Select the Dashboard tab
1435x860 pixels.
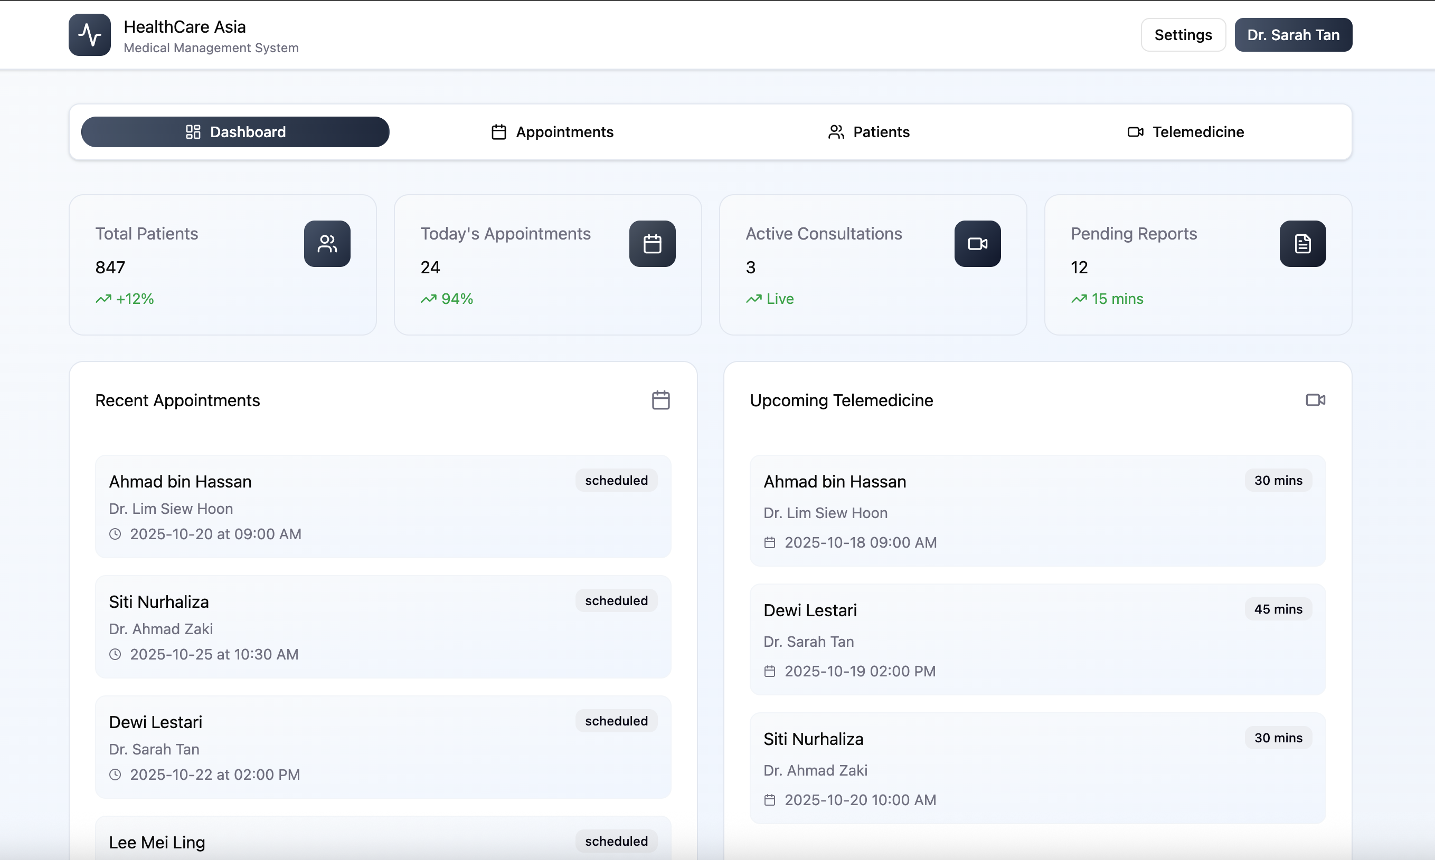pyautogui.click(x=235, y=132)
